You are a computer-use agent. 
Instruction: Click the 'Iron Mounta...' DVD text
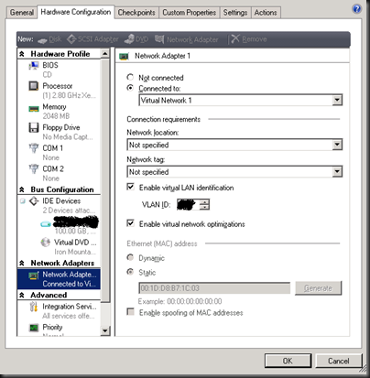click(75, 252)
